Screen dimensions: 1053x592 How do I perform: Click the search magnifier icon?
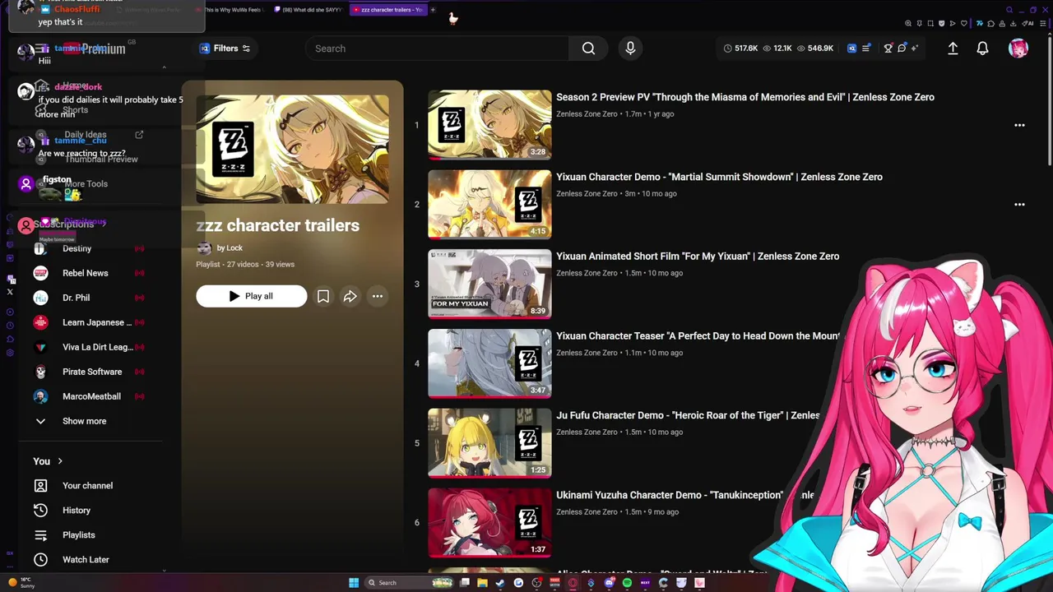[x=588, y=49]
